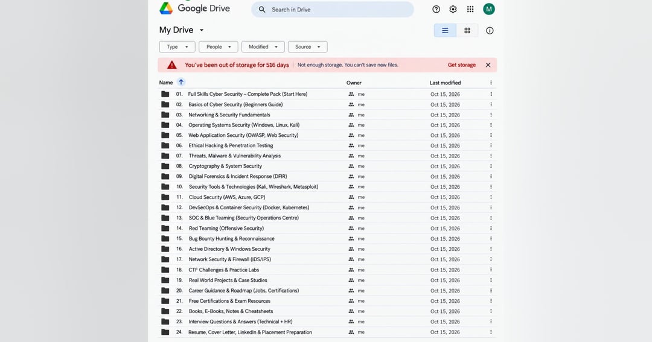
Task: Click Oct 15, 2026 date of Cloud Security
Action: [x=445, y=197]
